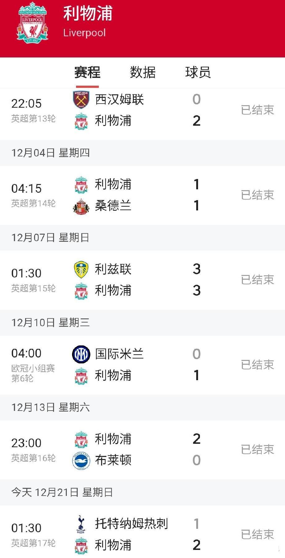Tap the Leeds United club badge
Image resolution: width=285 pixels, height=558 pixels.
[x=81, y=269]
